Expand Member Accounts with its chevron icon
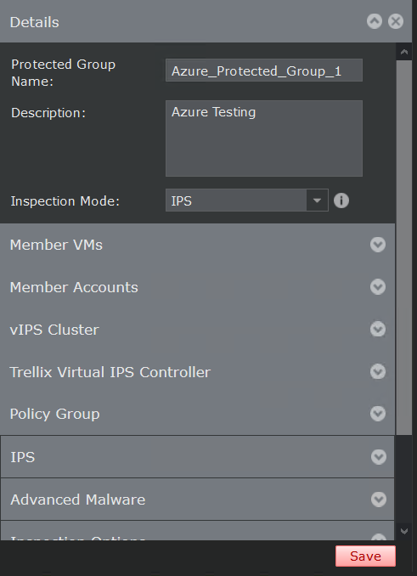 [x=378, y=287]
